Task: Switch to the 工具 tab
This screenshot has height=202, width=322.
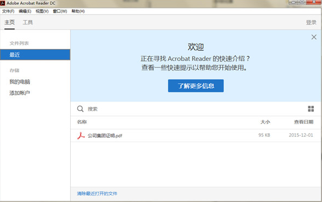Action: (x=28, y=22)
